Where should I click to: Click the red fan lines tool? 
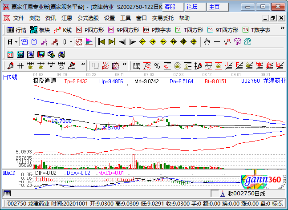pos(105,66)
